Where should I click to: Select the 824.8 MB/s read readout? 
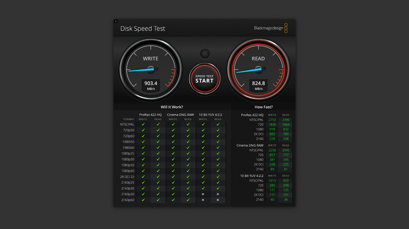point(258,83)
